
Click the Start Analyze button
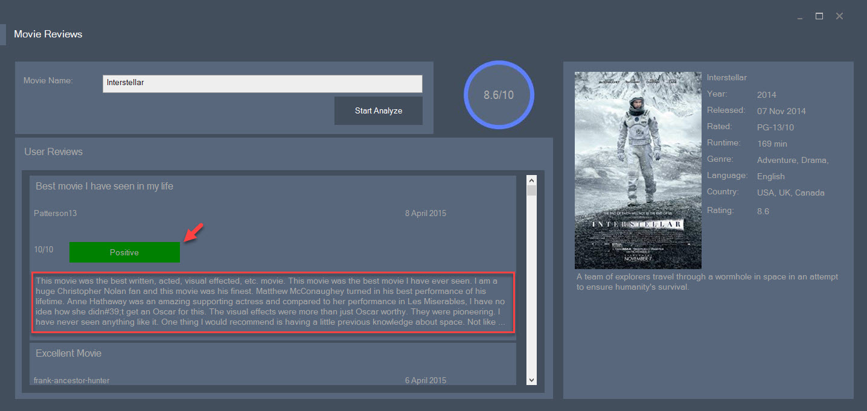[x=379, y=110]
